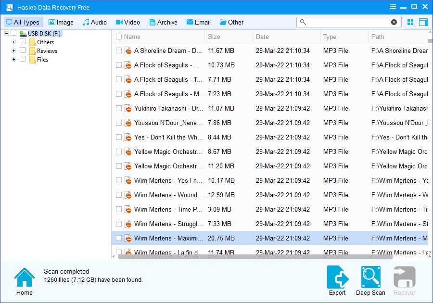Click MP3 icon of Wim Mertens - Maximi
Viewport: 433px width, 303px height.
128,238
